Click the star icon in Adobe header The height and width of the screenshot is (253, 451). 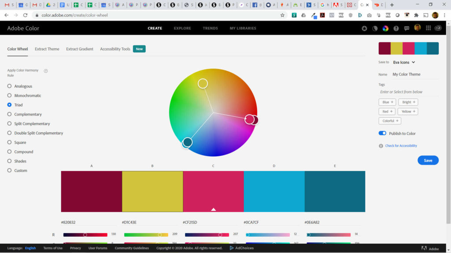pos(364,29)
